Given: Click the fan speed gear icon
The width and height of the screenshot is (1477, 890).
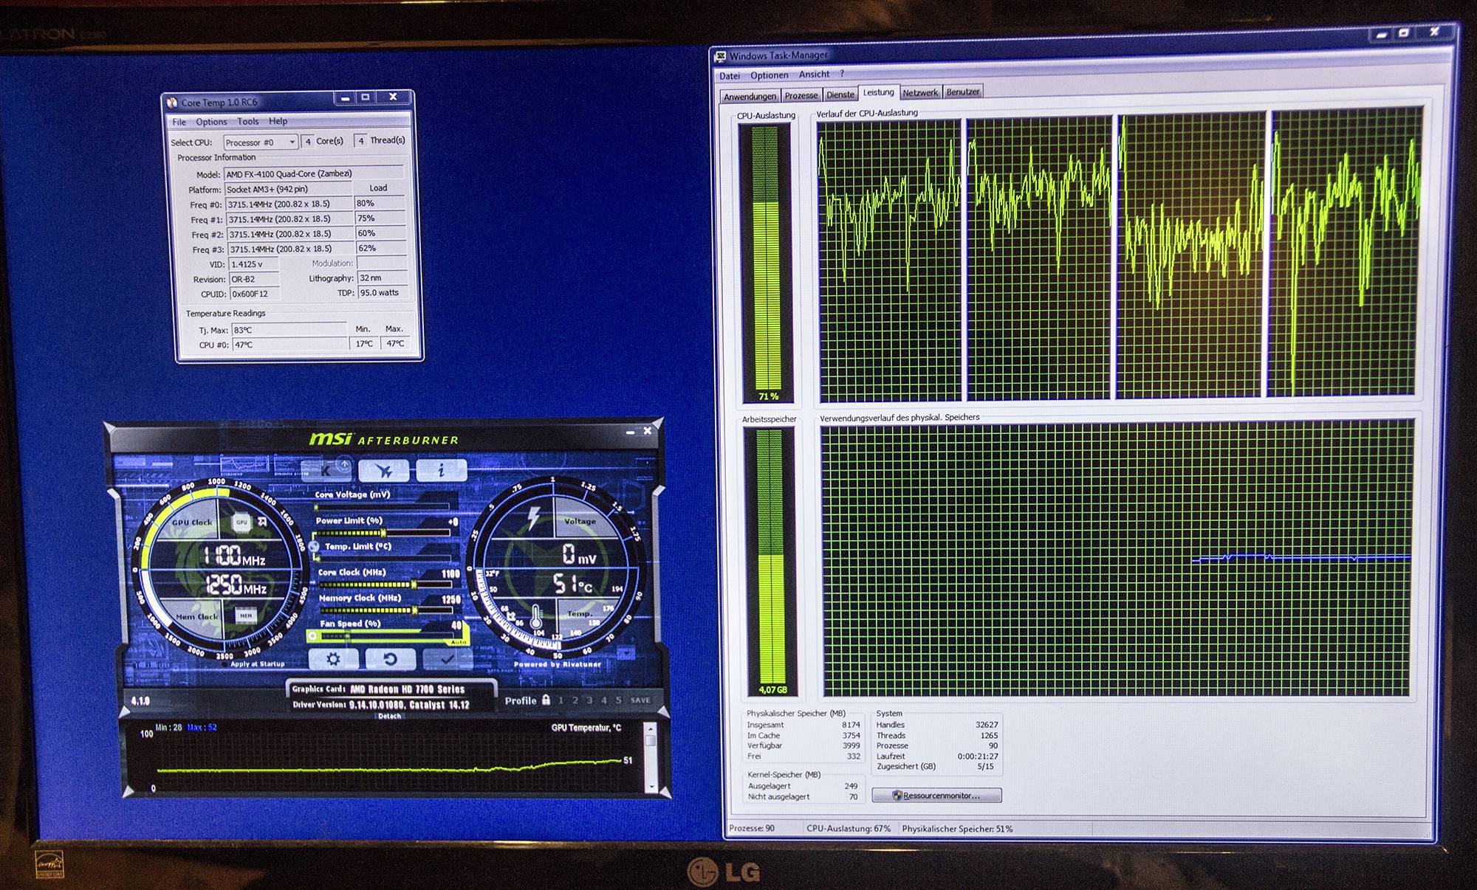Looking at the screenshot, I should click(x=312, y=635).
